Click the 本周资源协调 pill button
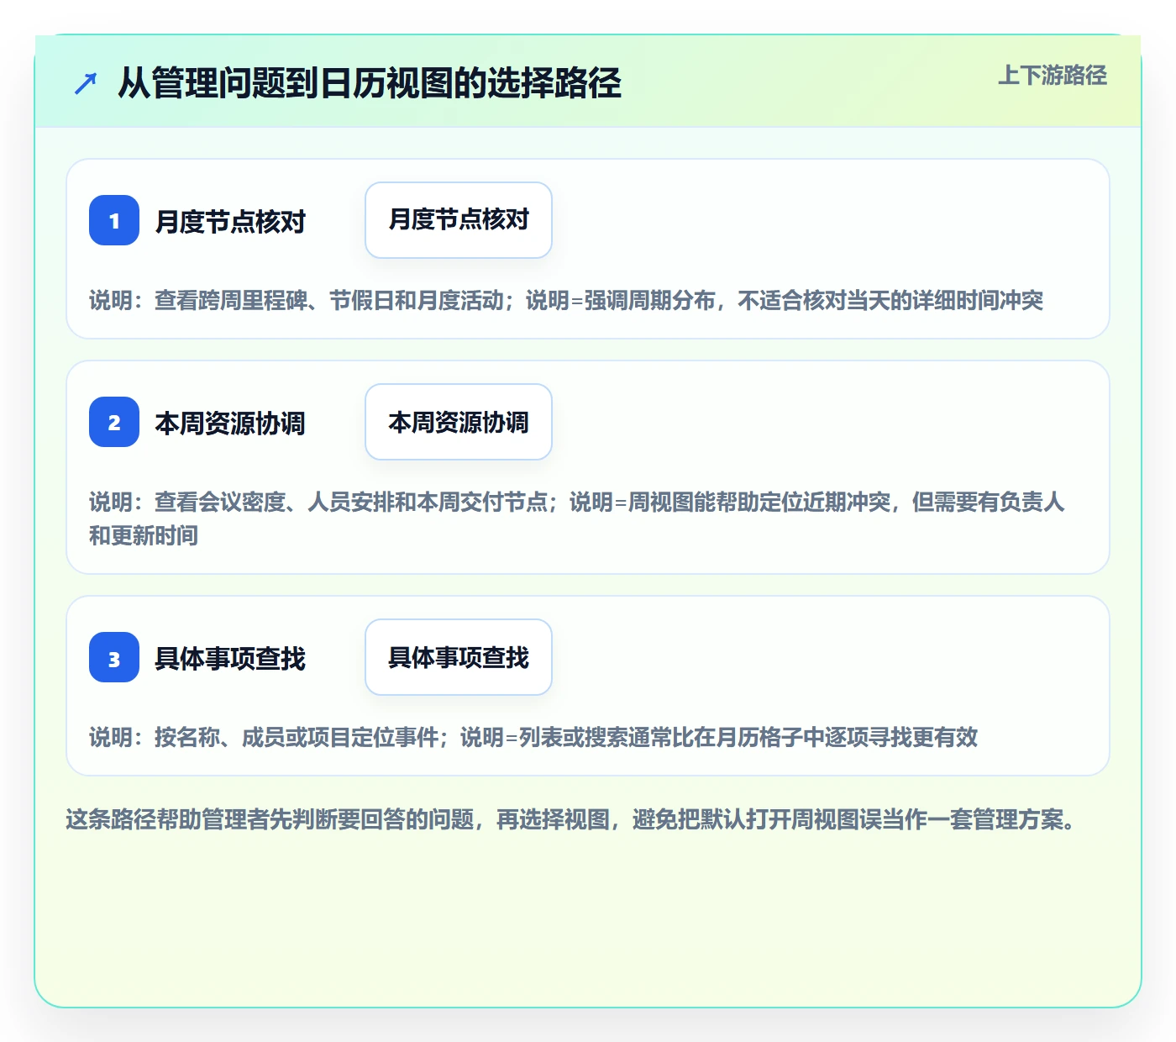 click(x=459, y=422)
